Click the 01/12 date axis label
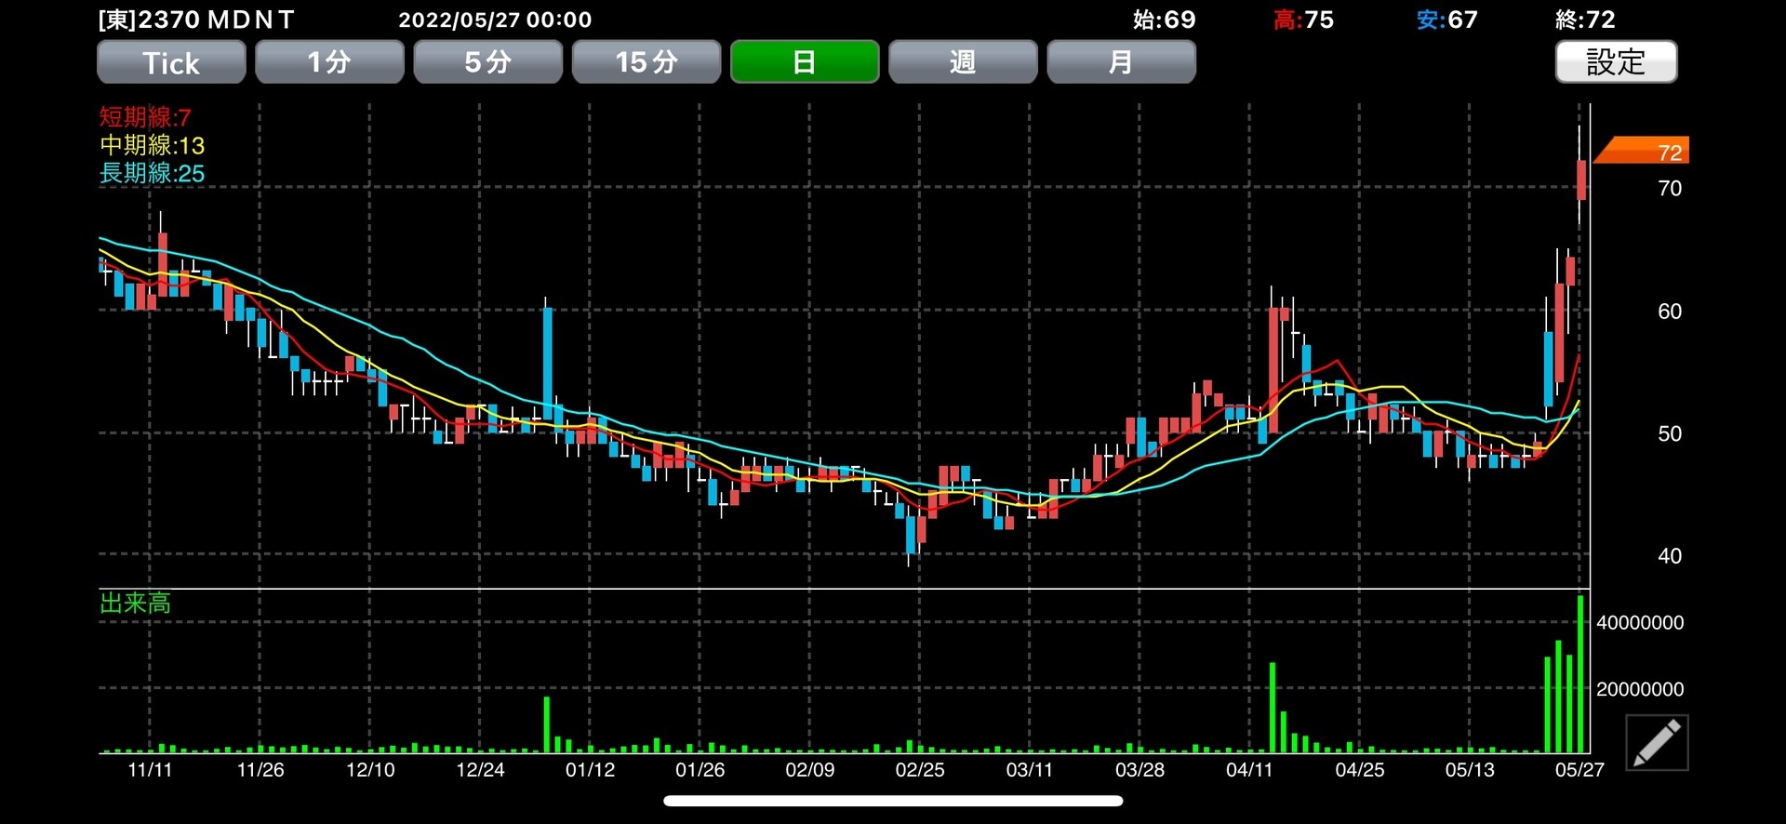 click(x=590, y=770)
